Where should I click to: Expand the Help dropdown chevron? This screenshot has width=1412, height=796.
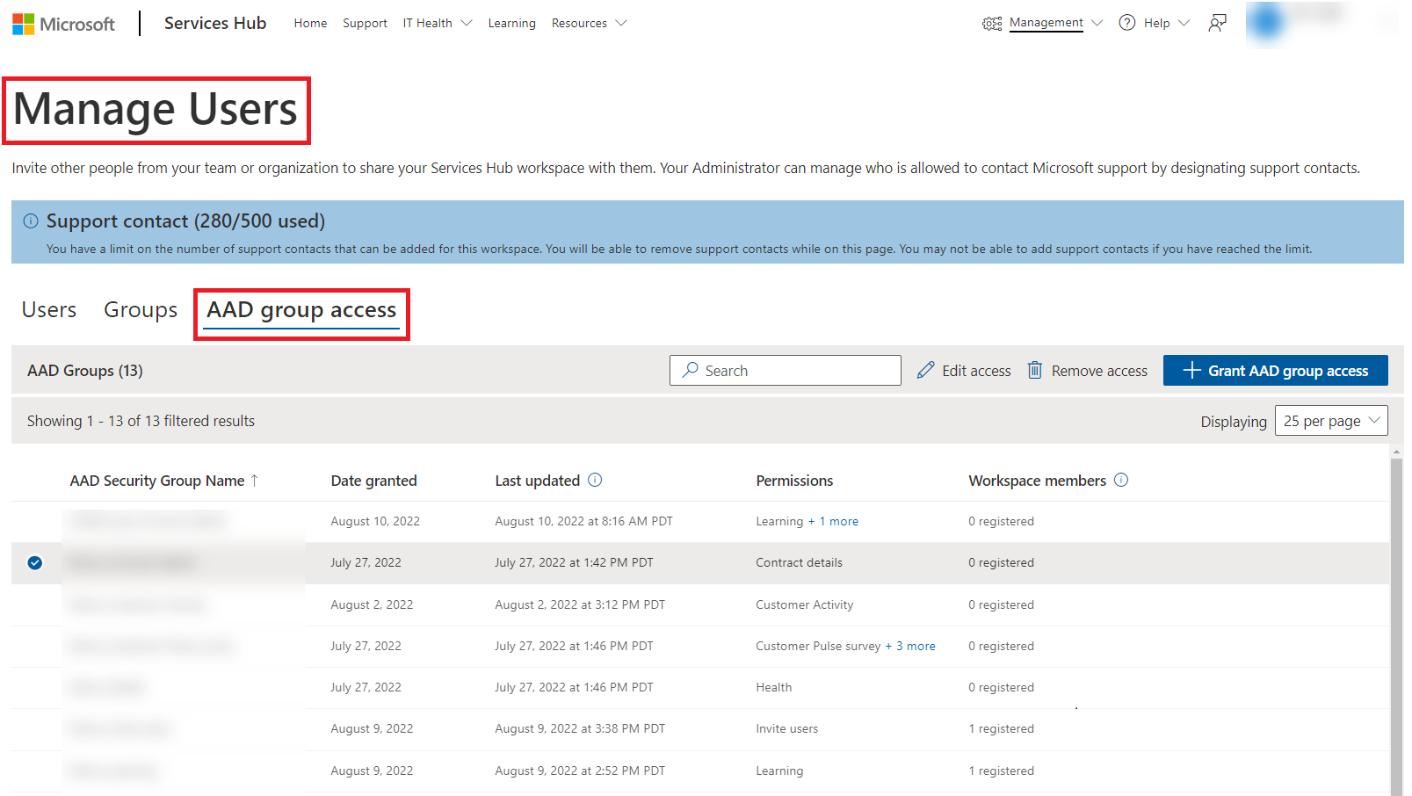(1184, 23)
